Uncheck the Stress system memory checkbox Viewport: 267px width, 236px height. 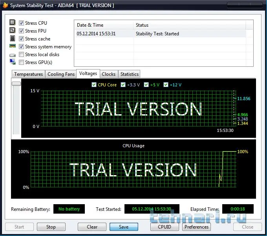tap(21, 46)
